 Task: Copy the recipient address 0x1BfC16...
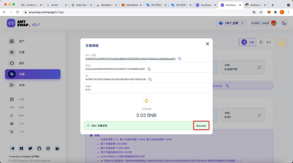150,79
